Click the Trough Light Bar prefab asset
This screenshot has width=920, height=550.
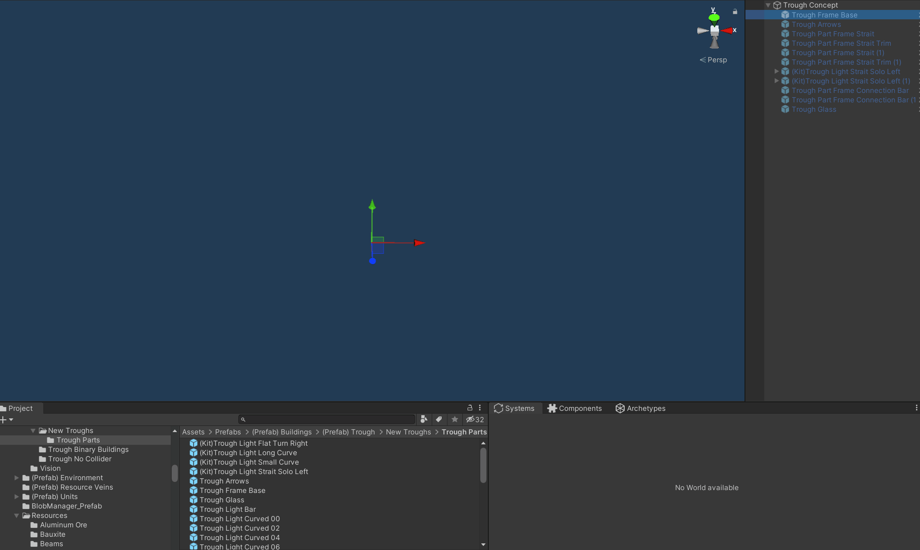227,509
